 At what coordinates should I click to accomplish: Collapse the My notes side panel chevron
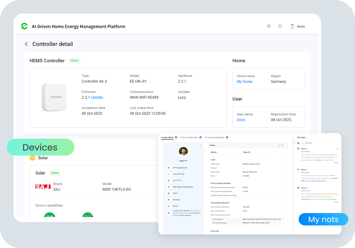294,141
